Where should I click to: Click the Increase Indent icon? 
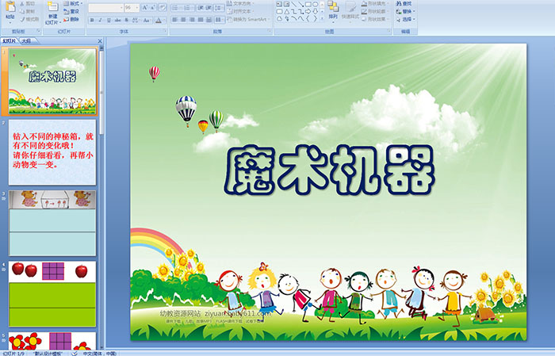pyautogui.click(x=209, y=8)
